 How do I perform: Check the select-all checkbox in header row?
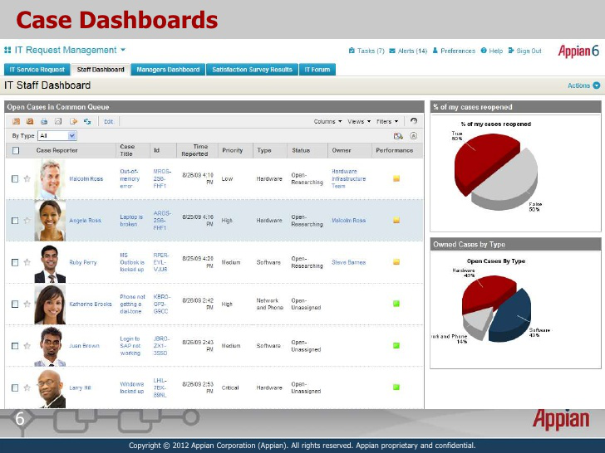[x=15, y=150]
